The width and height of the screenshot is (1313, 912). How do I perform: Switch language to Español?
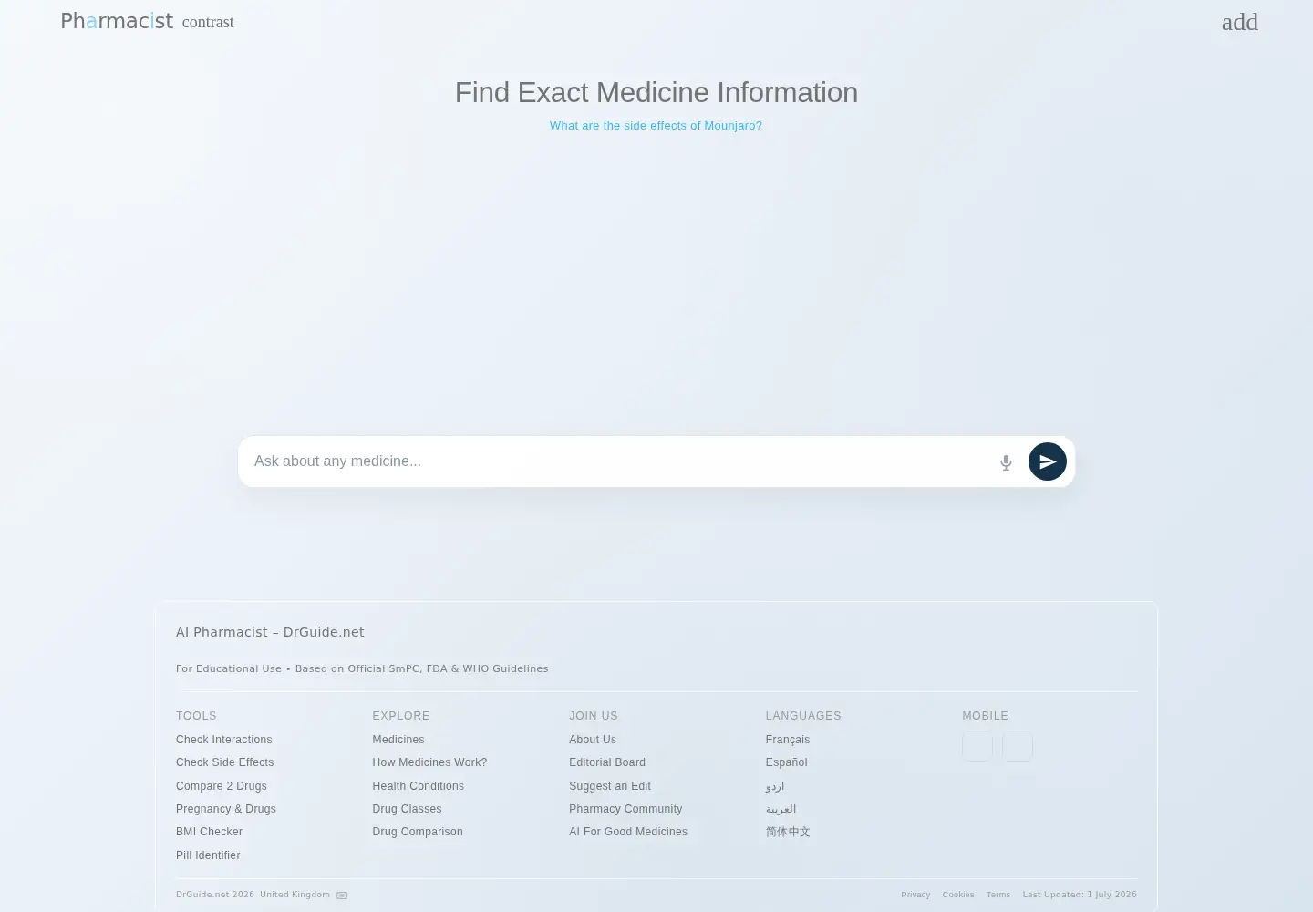click(787, 762)
